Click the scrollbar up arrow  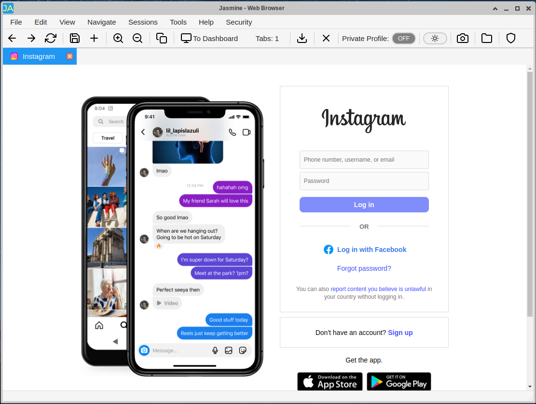pyautogui.click(x=530, y=69)
